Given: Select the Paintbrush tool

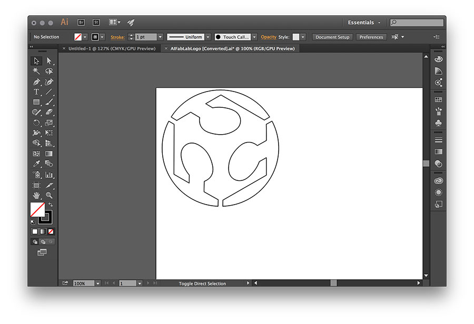Looking at the screenshot, I should pos(49,102).
